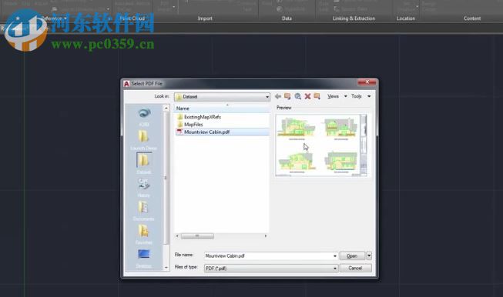The height and width of the screenshot is (297, 503).
Task: Expand the Look in Dataset dropdown
Action: click(267, 97)
